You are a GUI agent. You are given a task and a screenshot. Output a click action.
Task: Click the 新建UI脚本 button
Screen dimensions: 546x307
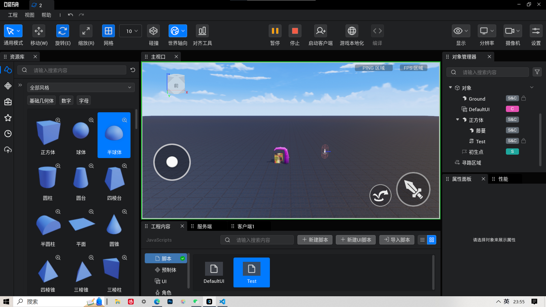click(356, 240)
